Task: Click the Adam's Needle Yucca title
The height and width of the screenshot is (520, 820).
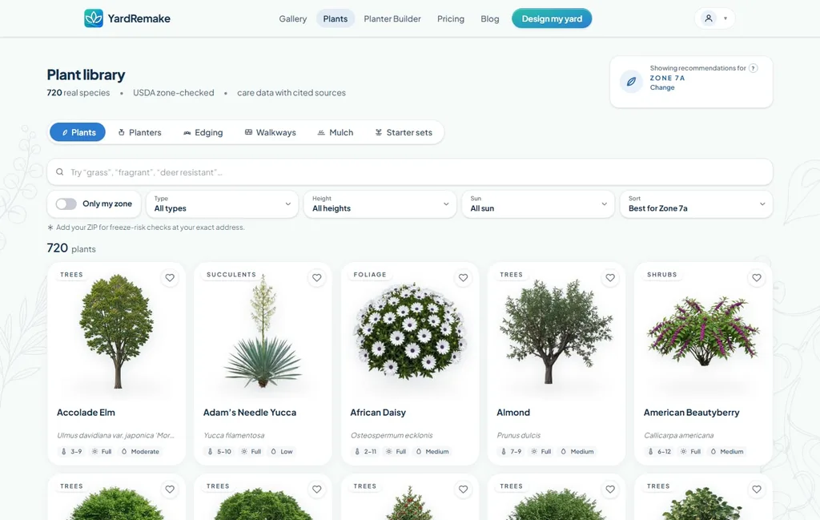Action: pyautogui.click(x=250, y=412)
